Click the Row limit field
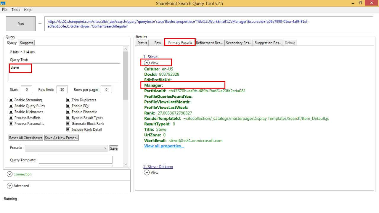 pyautogui.click(x=62, y=90)
